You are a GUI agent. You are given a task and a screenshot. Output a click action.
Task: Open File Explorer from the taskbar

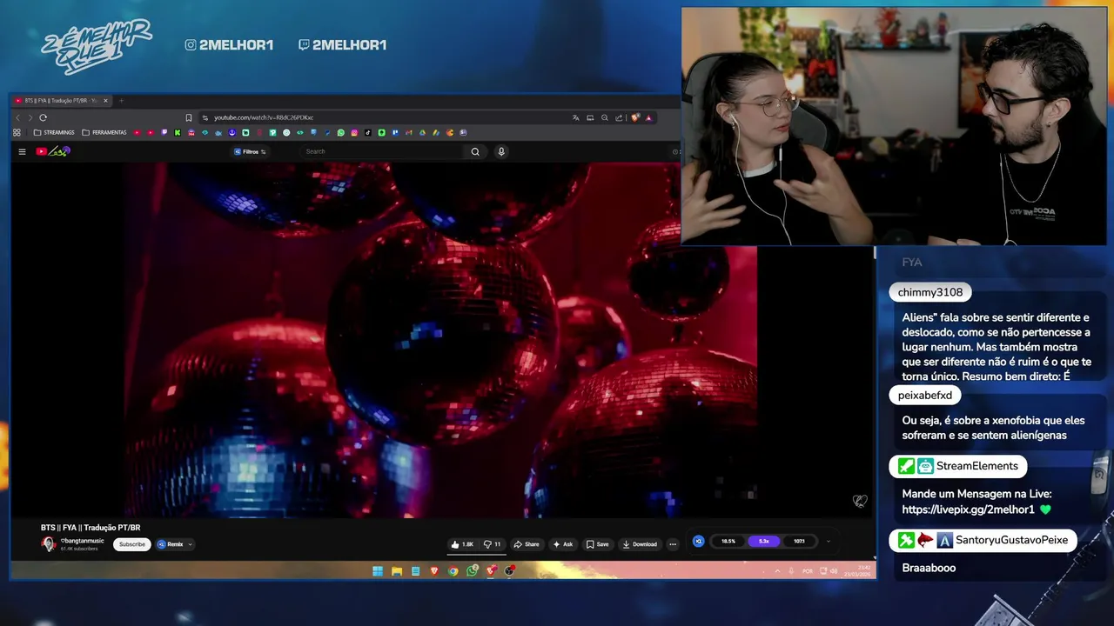click(x=397, y=571)
